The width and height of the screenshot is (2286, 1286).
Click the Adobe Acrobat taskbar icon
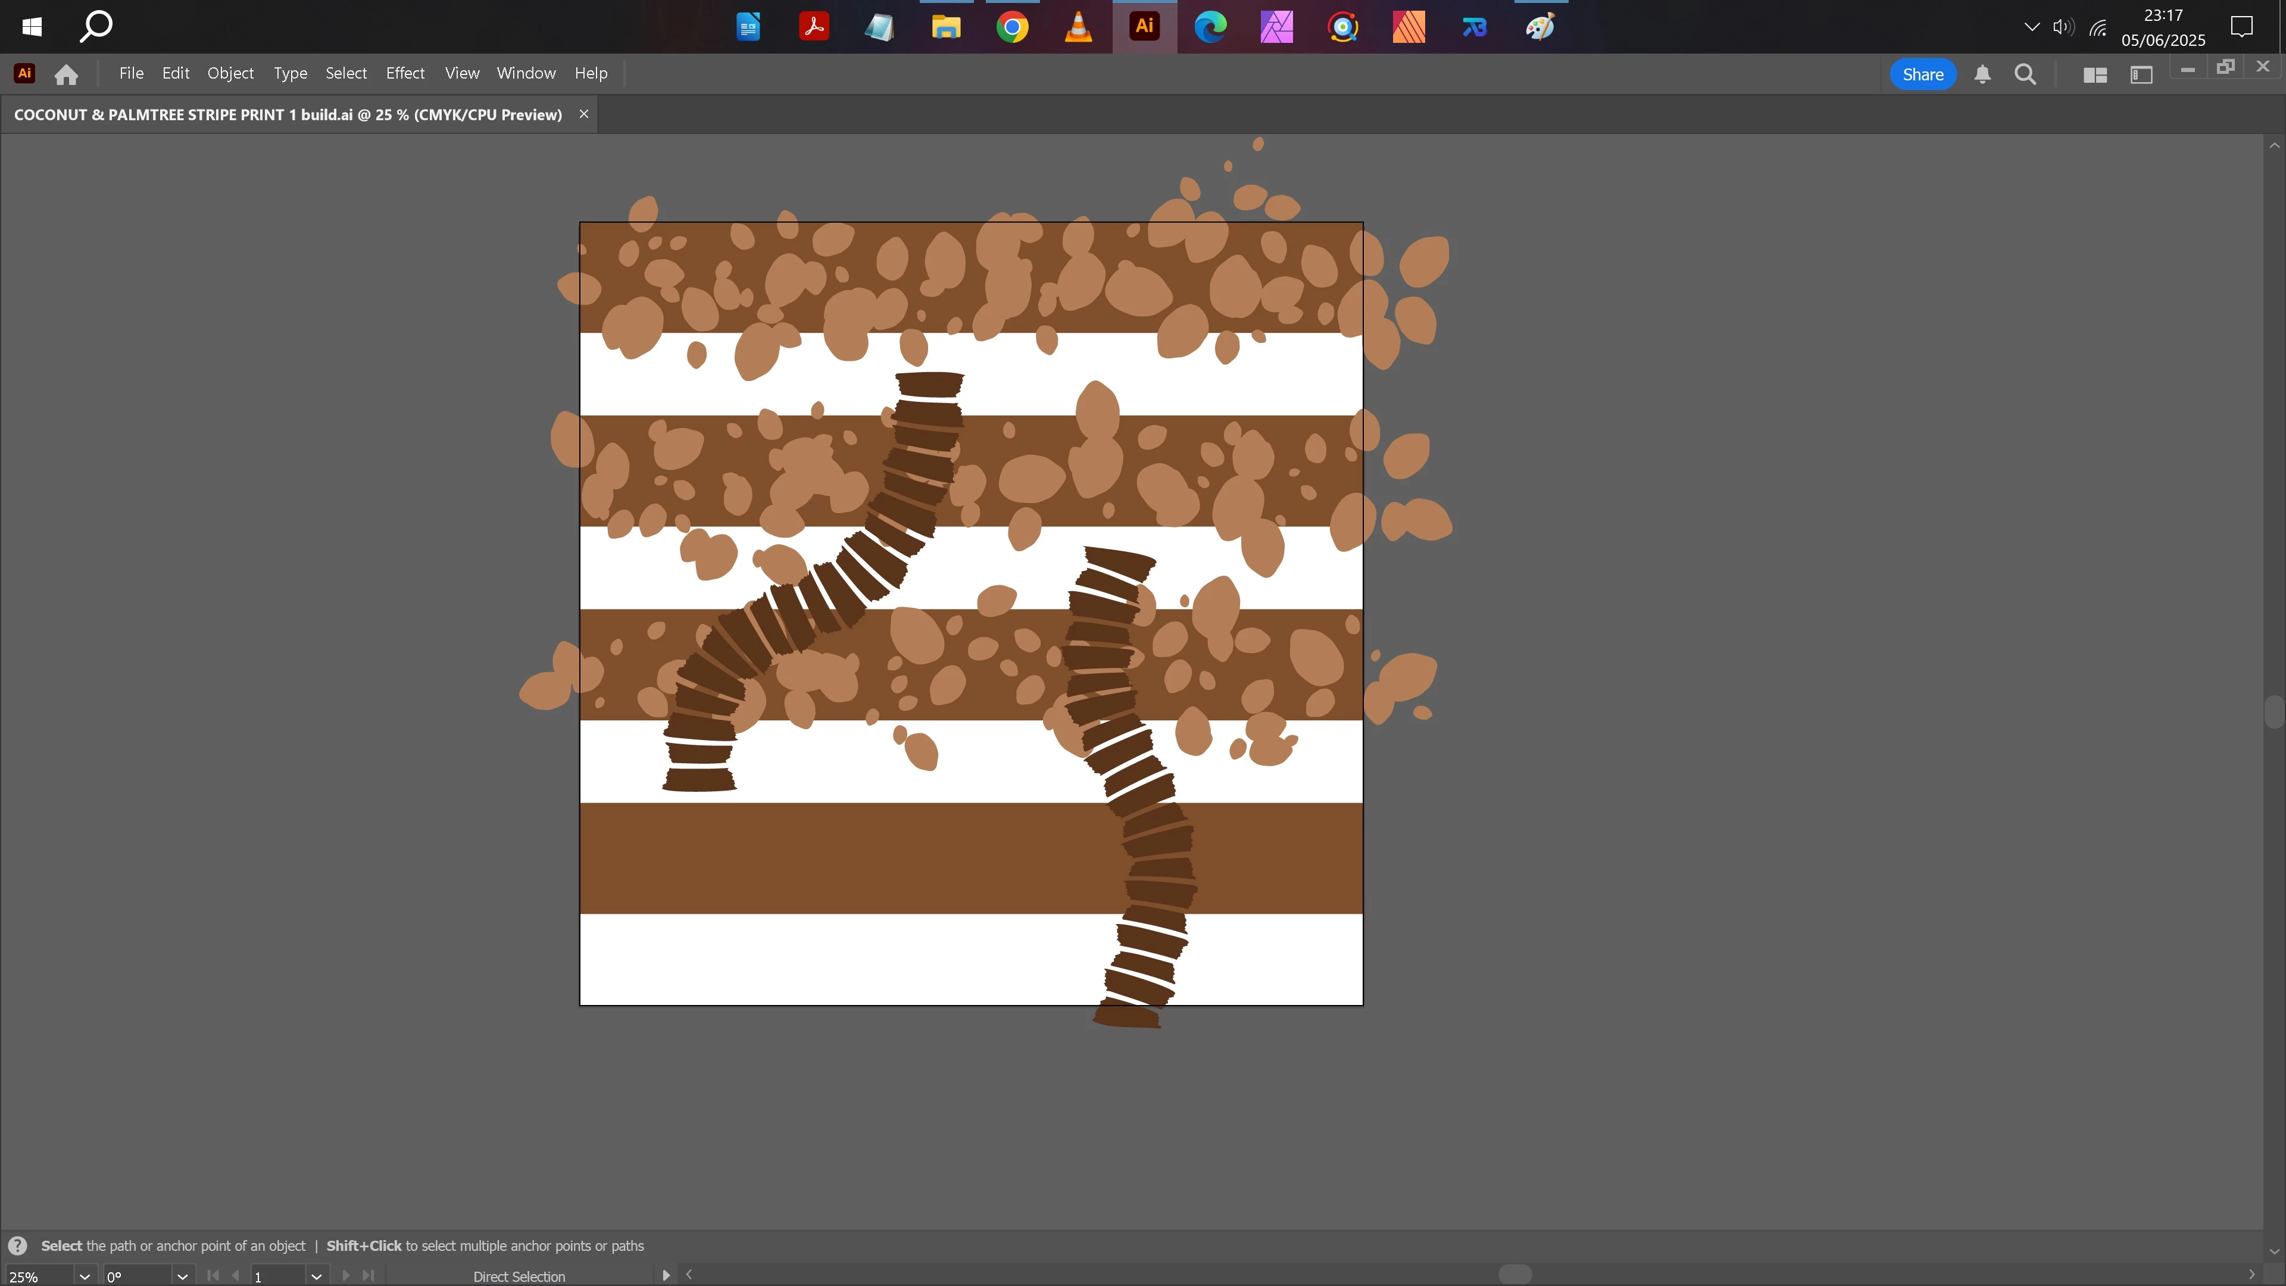pos(813,27)
